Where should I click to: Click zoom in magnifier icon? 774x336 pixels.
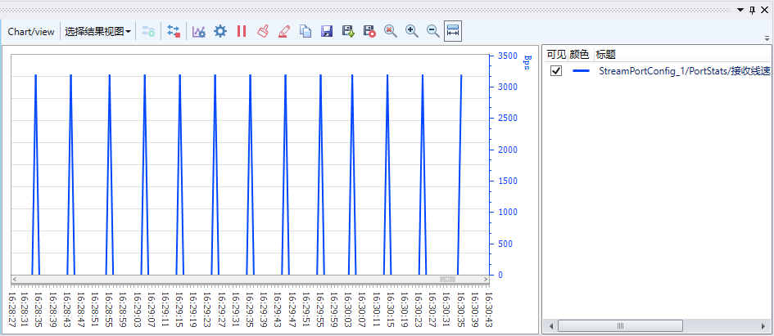(411, 31)
